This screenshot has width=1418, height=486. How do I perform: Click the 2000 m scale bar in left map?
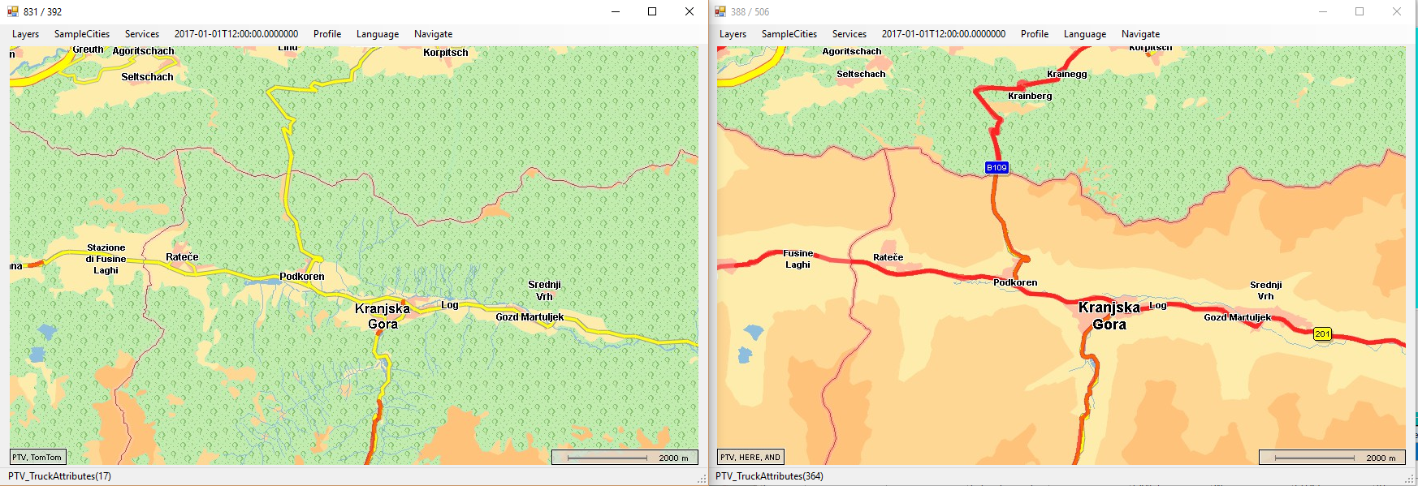point(624,457)
